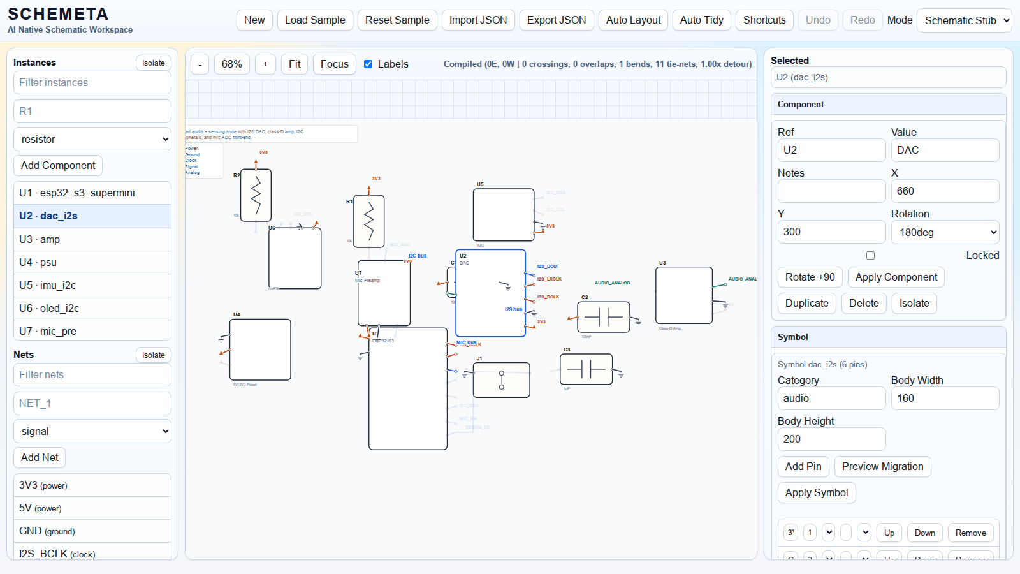
Task: Enable the Locked checkbox
Action: pos(870,255)
